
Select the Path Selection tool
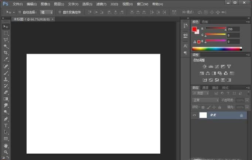(6, 132)
